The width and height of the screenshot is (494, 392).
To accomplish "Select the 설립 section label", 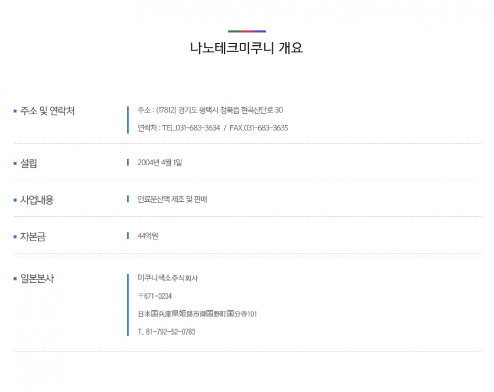I will coord(28,163).
